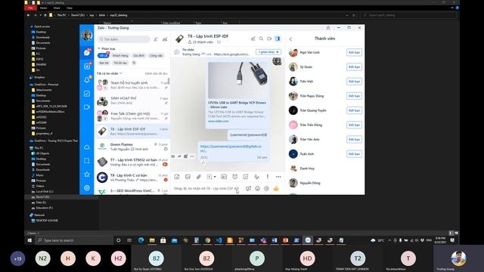The image size is (484, 272).
Task: Open the View tab in File Explorer
Action: tap(70, 8)
